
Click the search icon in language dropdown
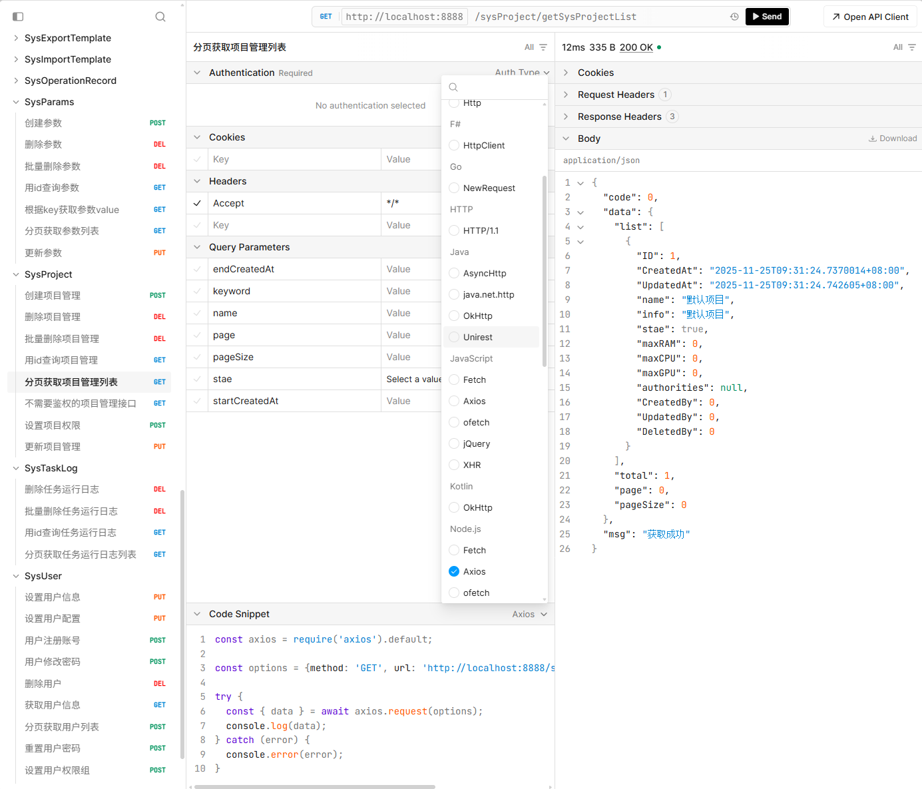(x=453, y=87)
